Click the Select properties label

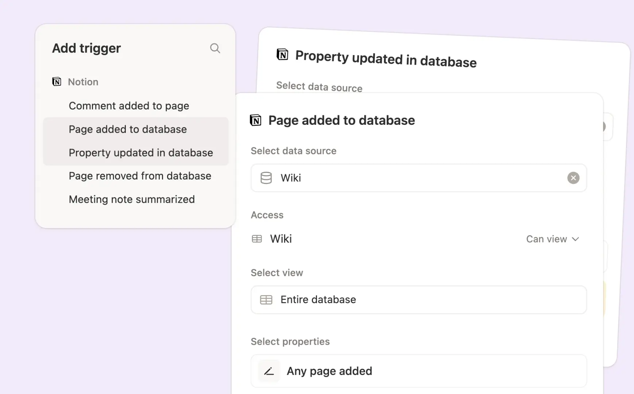(290, 341)
